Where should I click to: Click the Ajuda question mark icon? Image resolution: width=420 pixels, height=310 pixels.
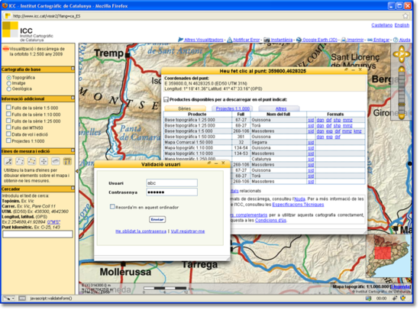pyautogui.click(x=396, y=40)
